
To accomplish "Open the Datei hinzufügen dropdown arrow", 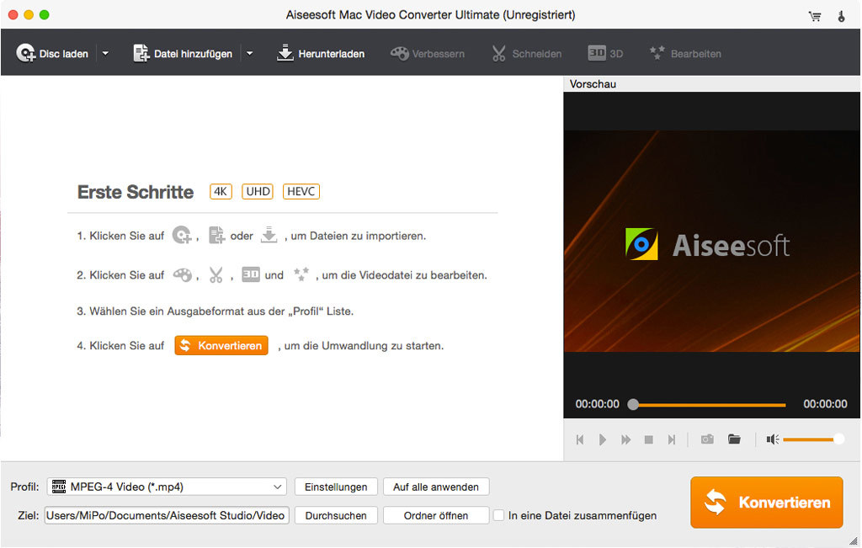I will (x=249, y=53).
